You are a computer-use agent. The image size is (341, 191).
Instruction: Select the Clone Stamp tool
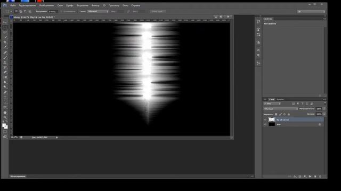[5, 63]
